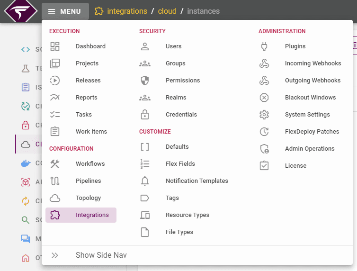
Task: Click the instances breadcrumb
Action: (x=203, y=11)
